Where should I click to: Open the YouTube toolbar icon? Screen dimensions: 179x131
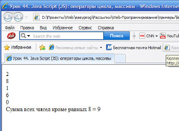pyautogui.click(x=163, y=36)
